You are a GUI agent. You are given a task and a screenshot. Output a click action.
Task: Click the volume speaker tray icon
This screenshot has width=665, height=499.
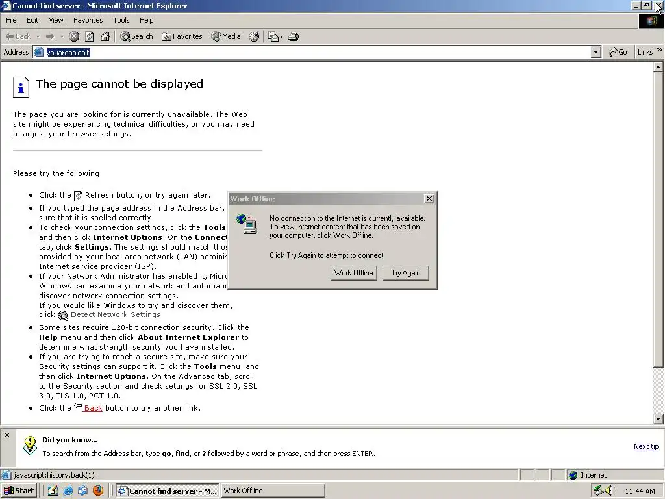610,491
